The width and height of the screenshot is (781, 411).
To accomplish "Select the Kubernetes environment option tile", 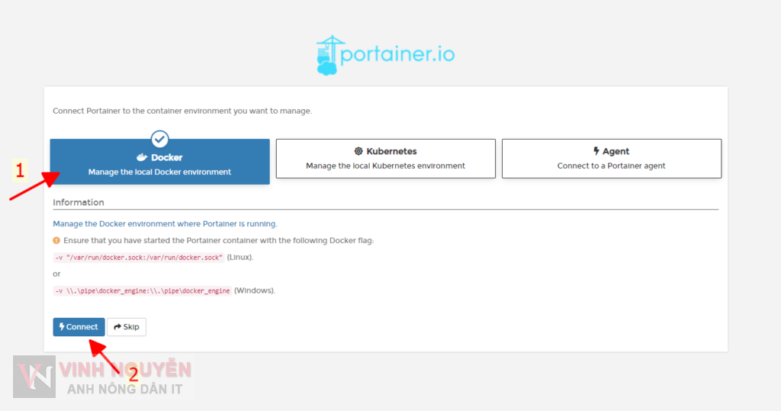I will point(385,159).
